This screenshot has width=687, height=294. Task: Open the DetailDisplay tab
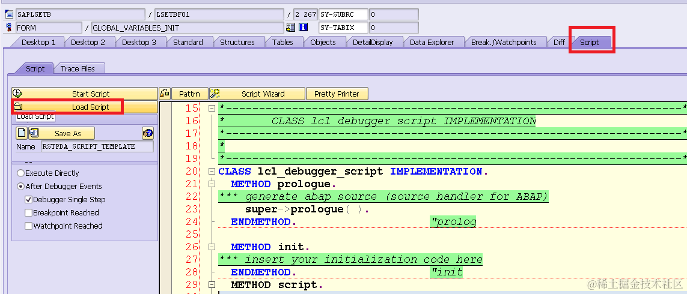coord(373,43)
